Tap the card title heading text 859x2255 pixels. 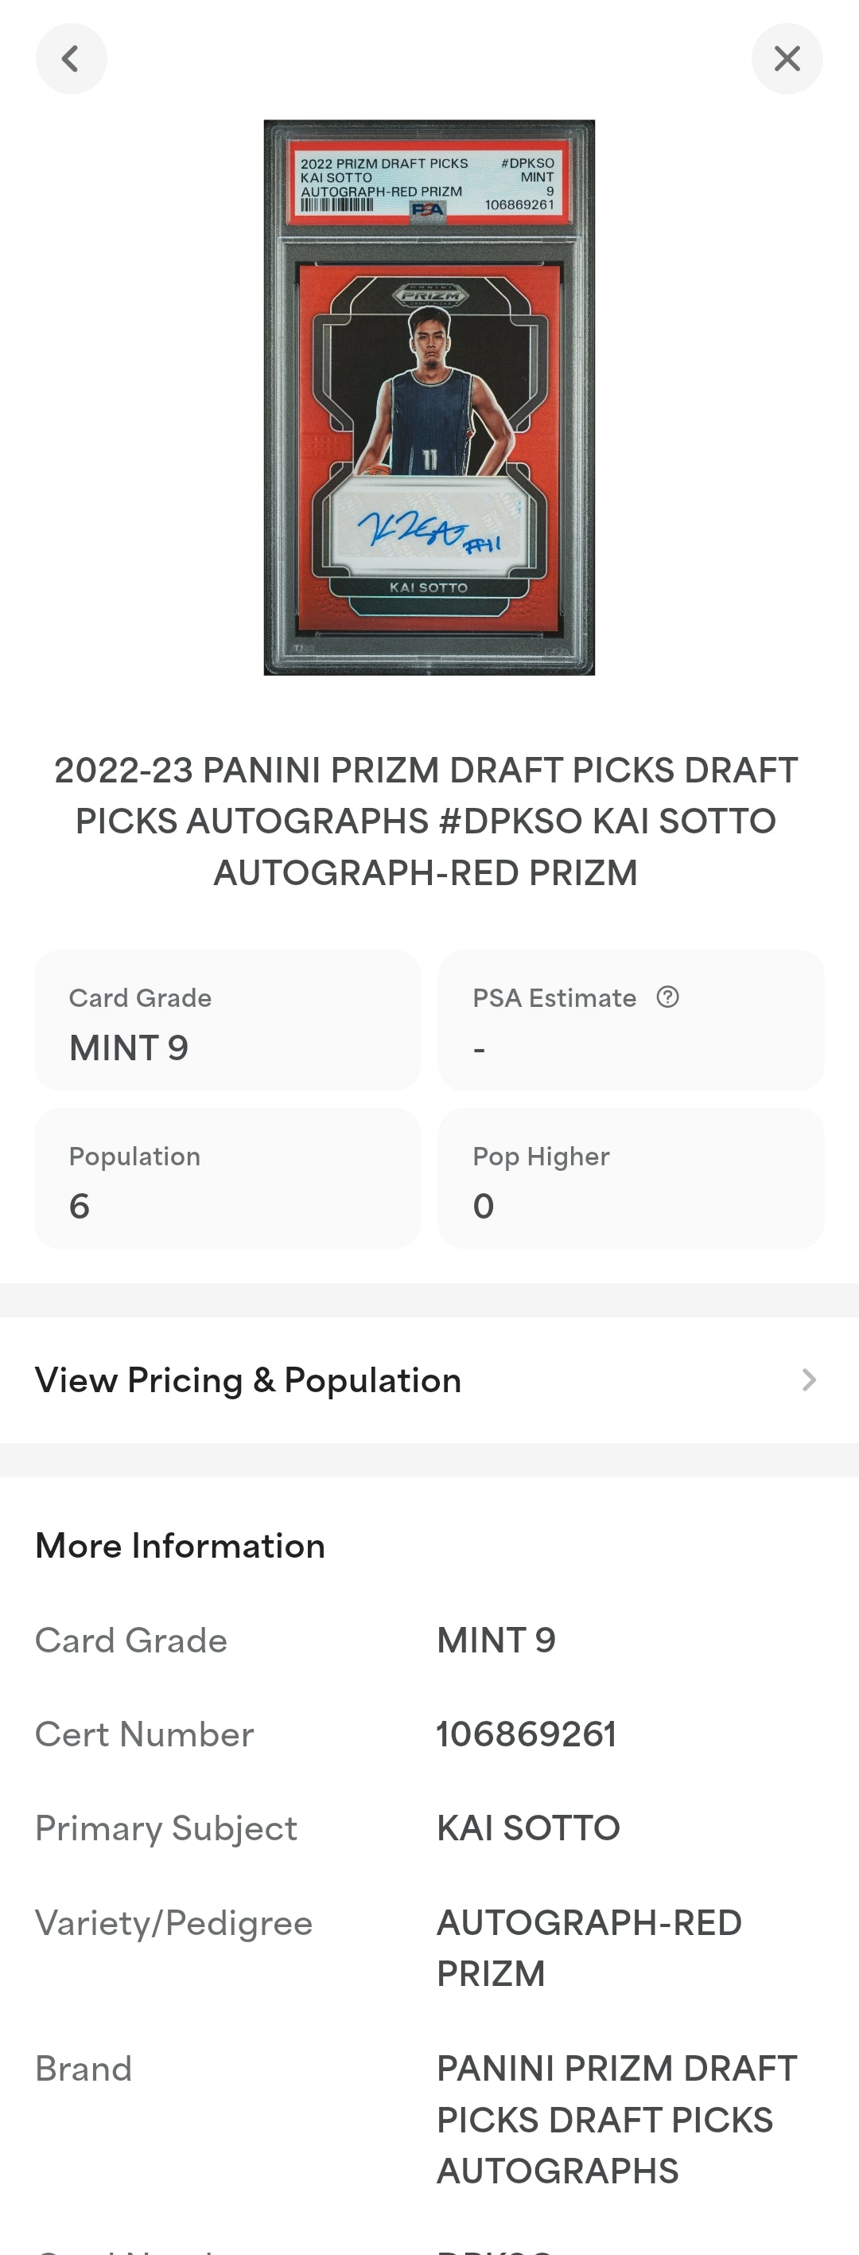coord(426,821)
